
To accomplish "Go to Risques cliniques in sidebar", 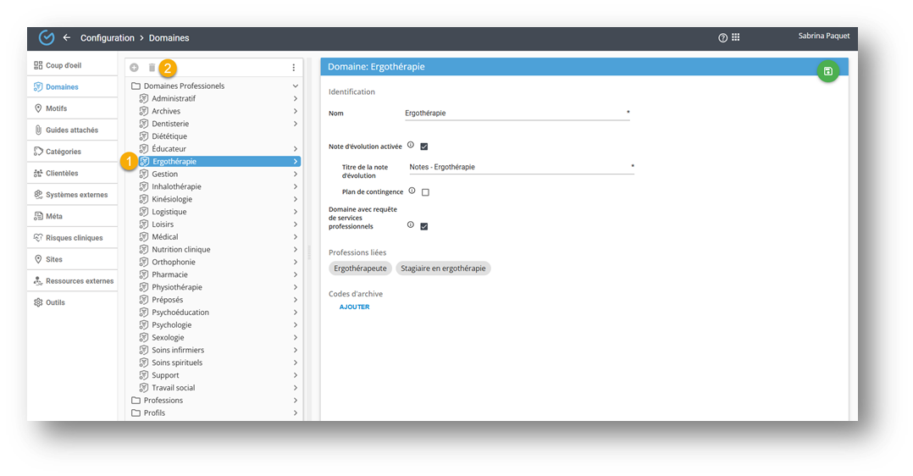I will coord(74,238).
